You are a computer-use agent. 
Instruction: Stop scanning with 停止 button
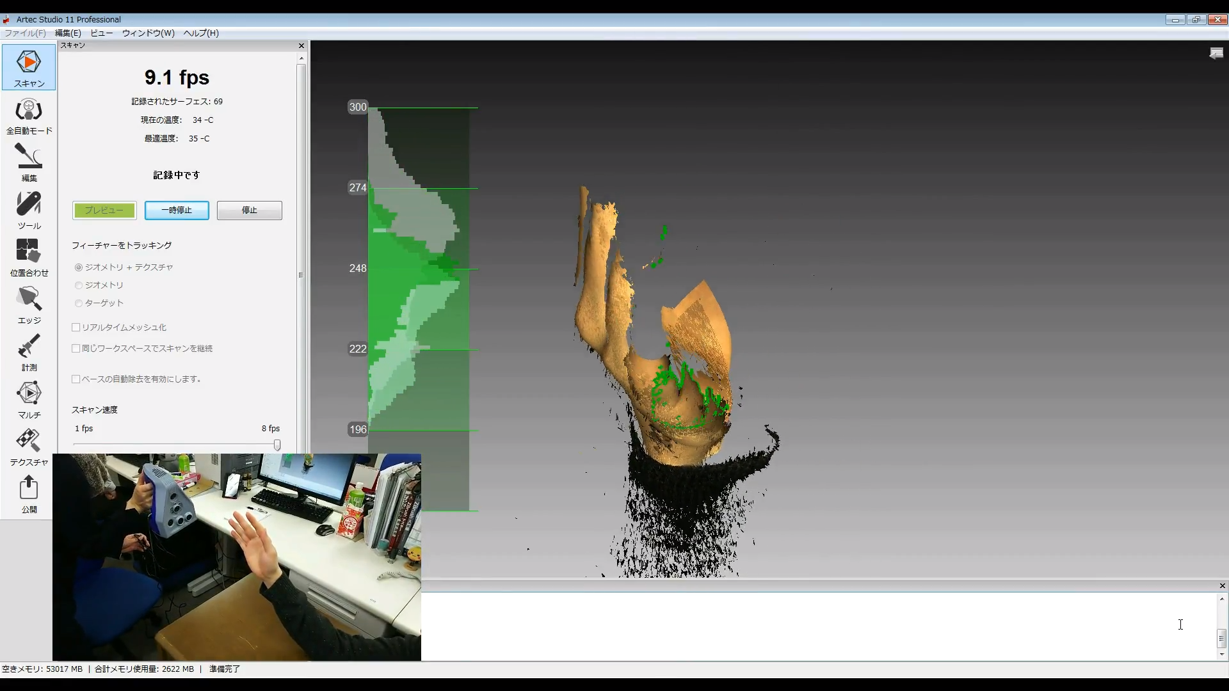(x=250, y=210)
